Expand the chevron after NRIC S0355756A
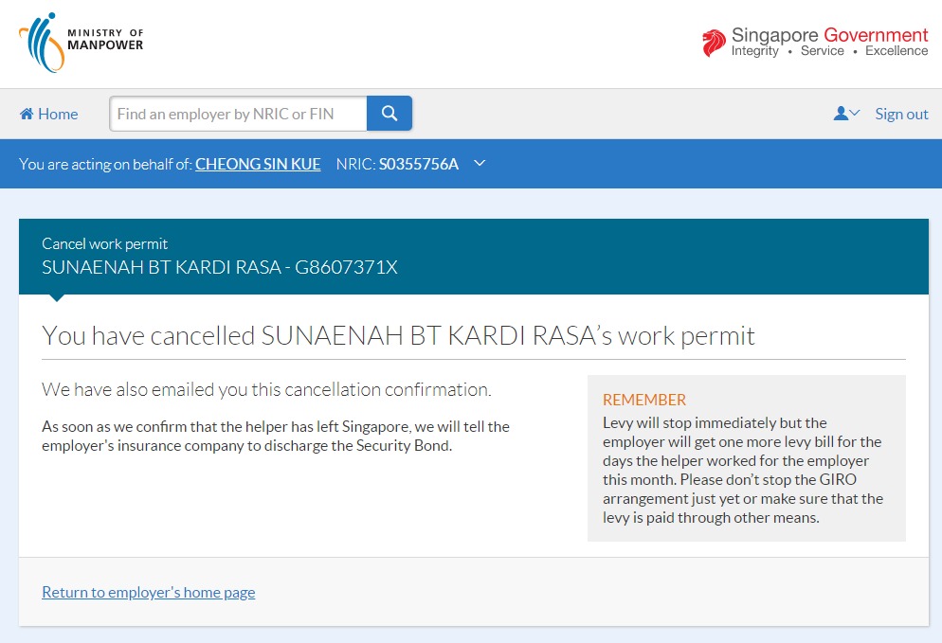The height and width of the screenshot is (643, 942). pyautogui.click(x=480, y=164)
